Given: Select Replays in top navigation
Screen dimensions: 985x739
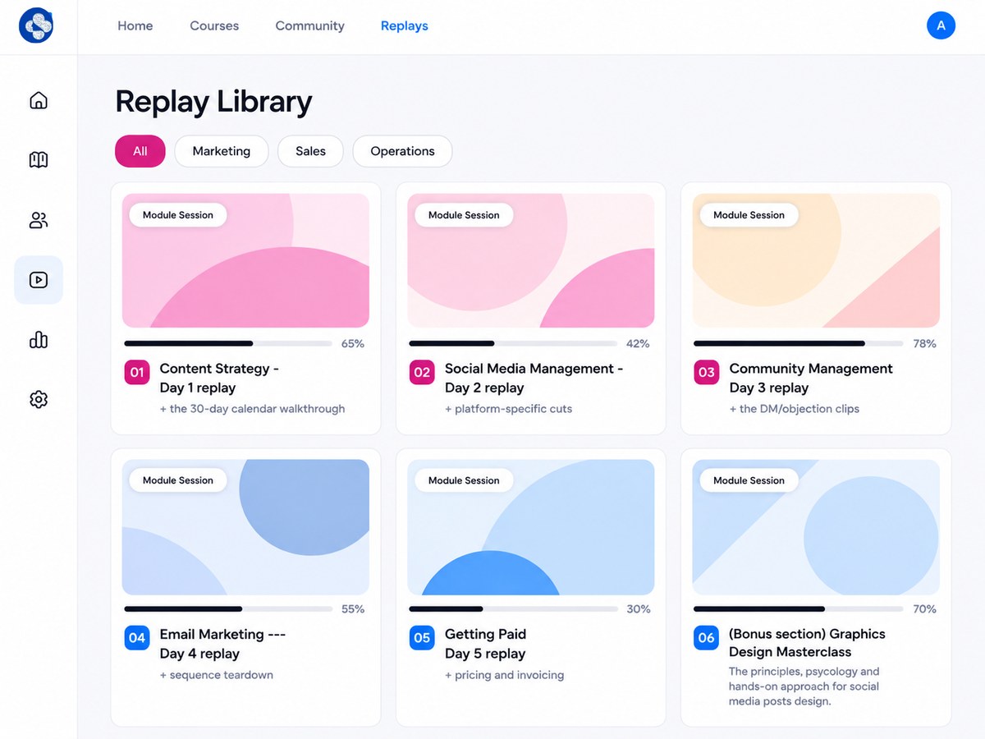Looking at the screenshot, I should coord(405,25).
